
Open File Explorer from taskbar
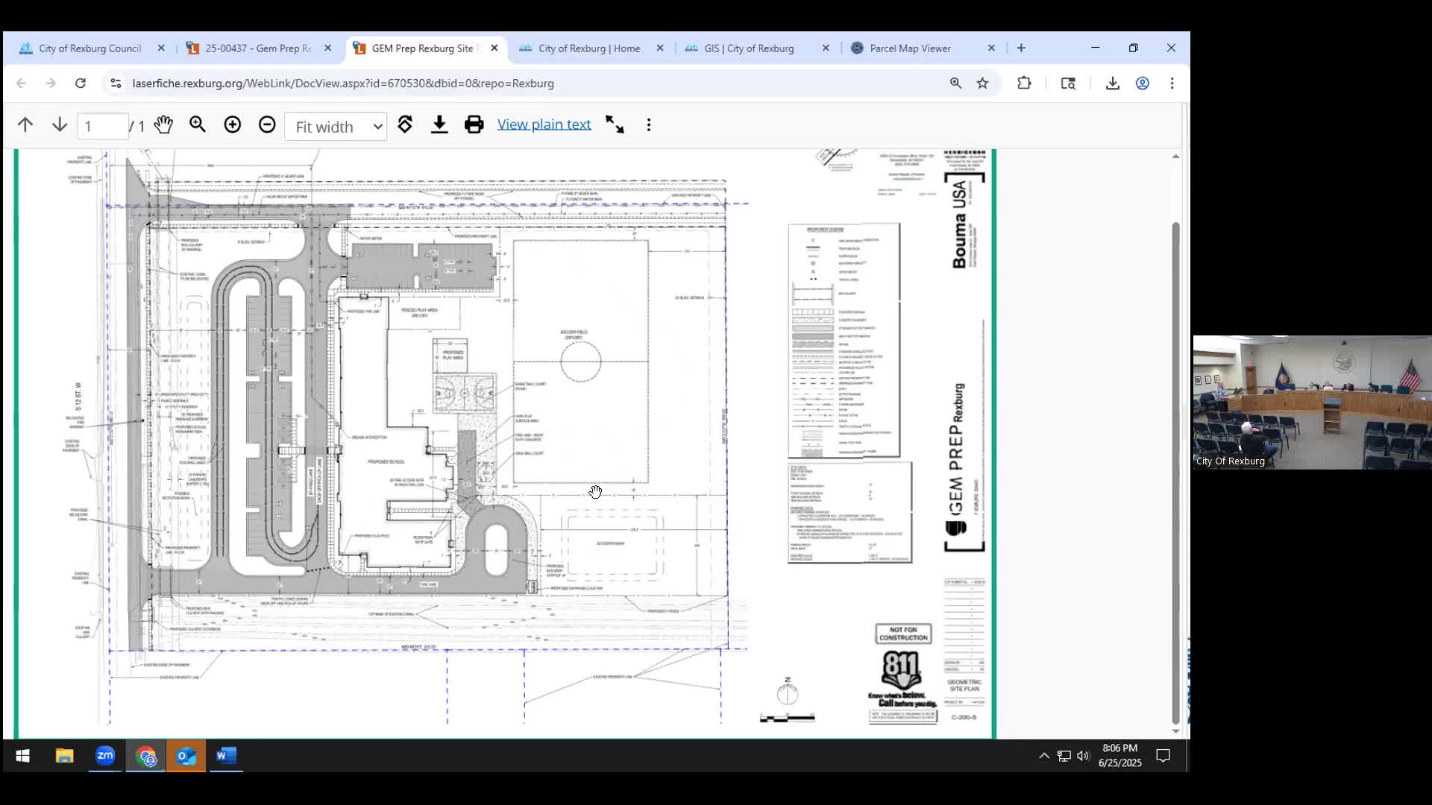(65, 756)
